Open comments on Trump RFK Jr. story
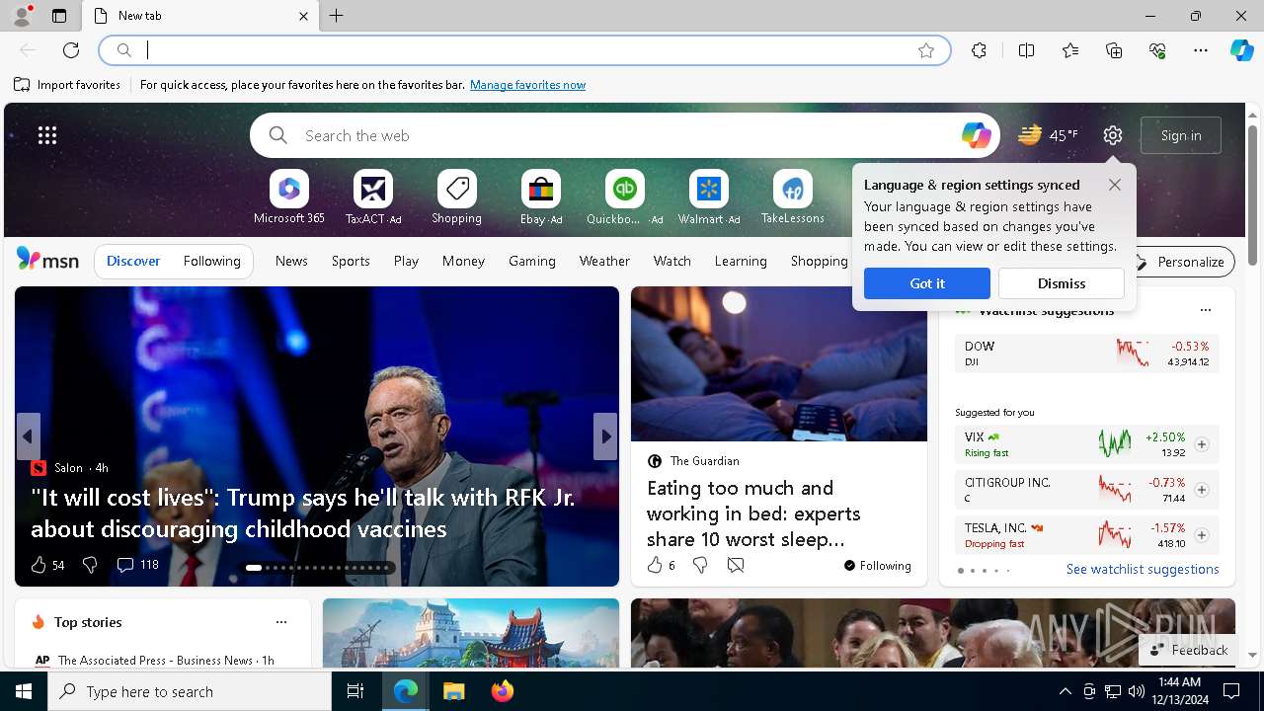The image size is (1264, 711). (137, 565)
